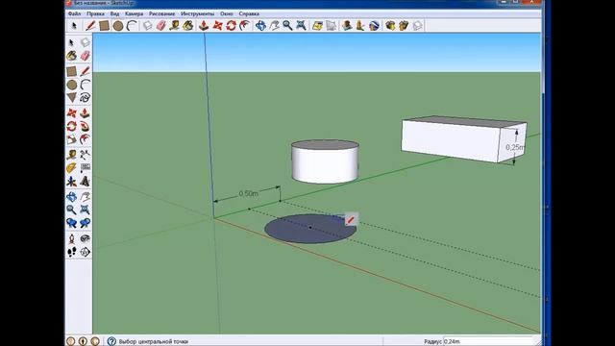The width and height of the screenshot is (615, 346).
Task: Click the 0,50m dimension label
Action: point(248,194)
